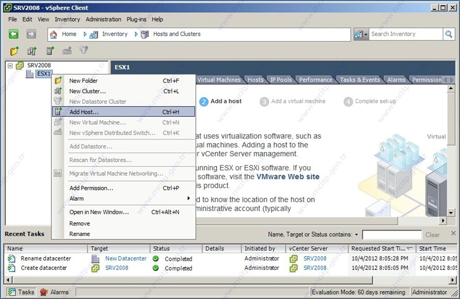460x299 pixels.
Task: Open the Name, Target or Status contains dropdown
Action: [356, 235]
